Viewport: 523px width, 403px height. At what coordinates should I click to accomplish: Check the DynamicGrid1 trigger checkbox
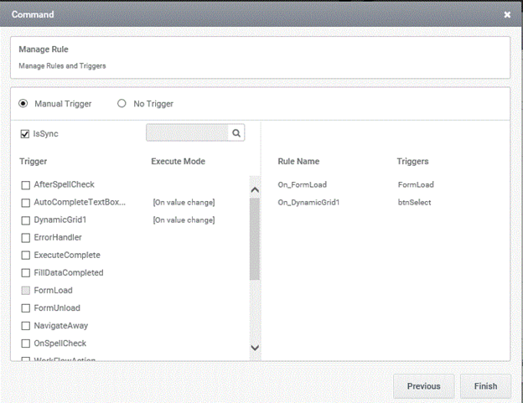26,220
